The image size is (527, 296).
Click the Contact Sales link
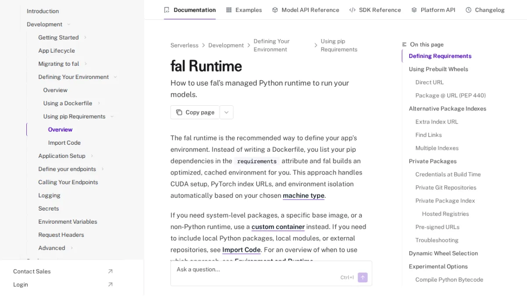[32, 271]
